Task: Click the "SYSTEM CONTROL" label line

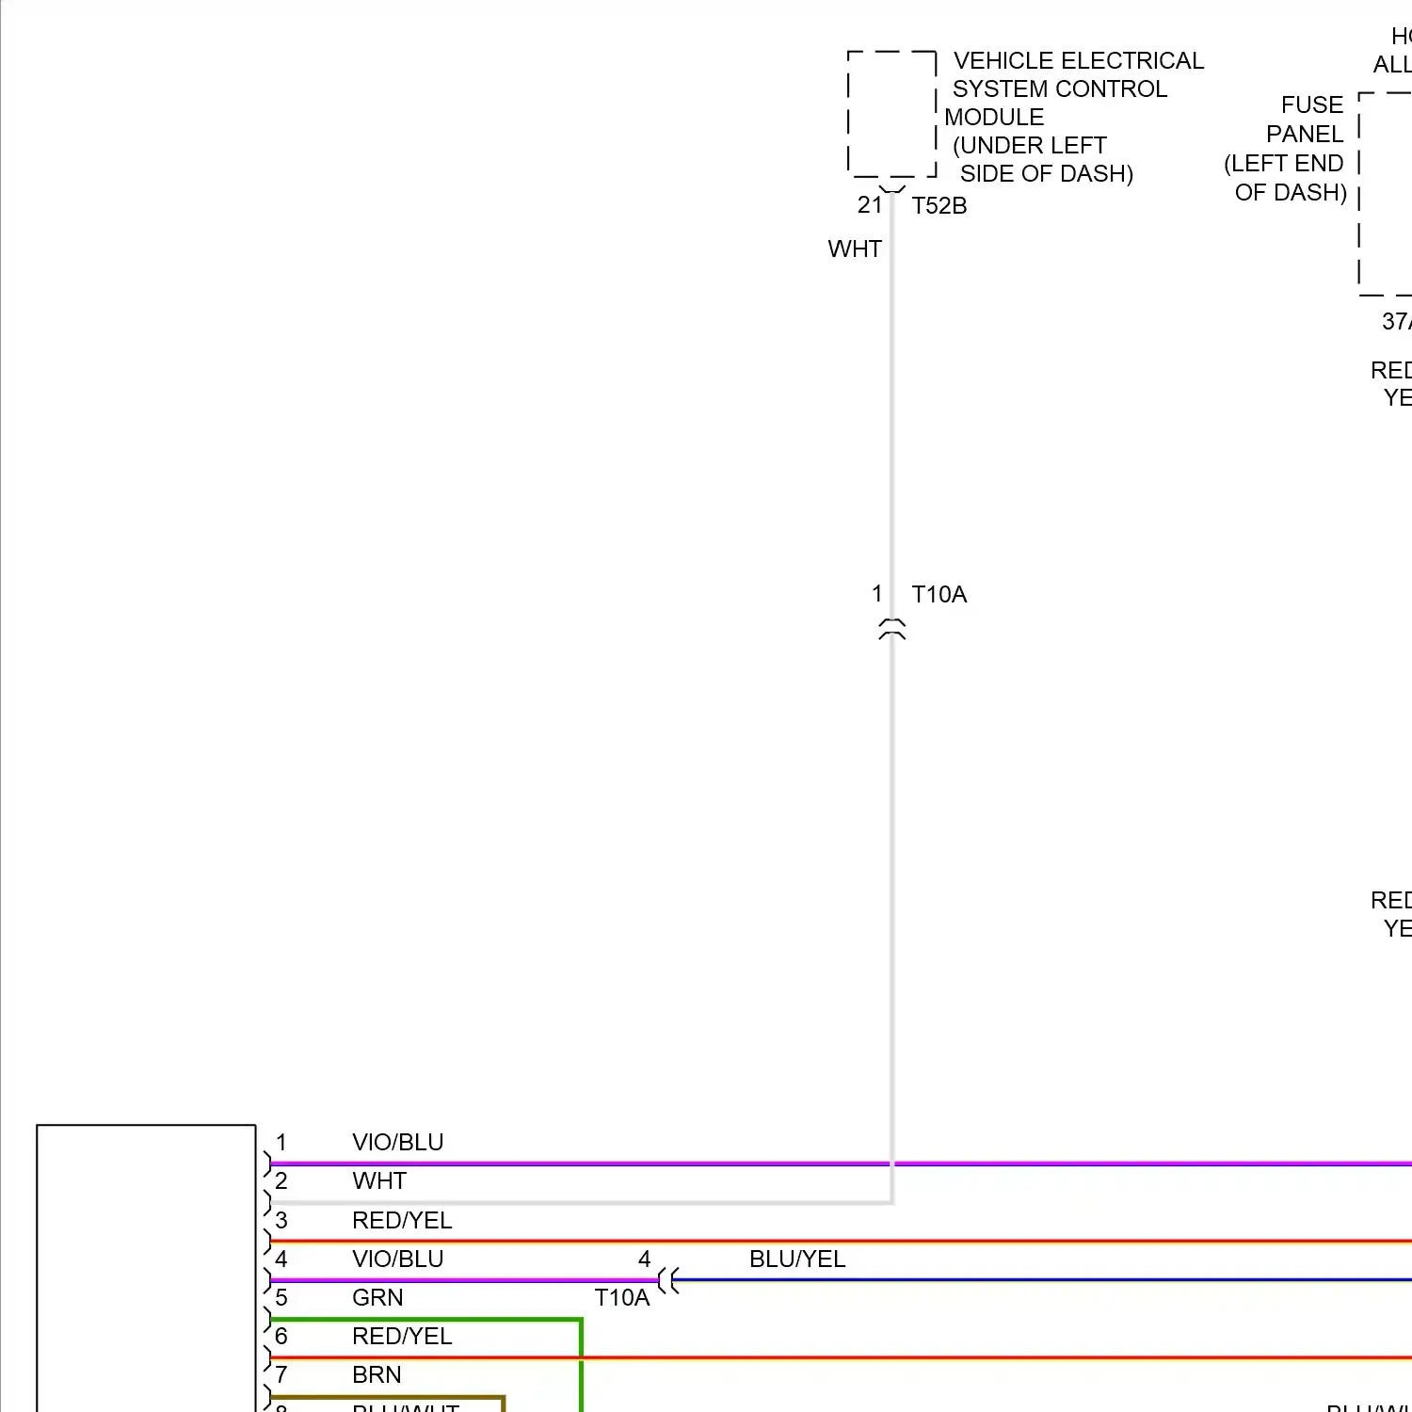Action: (x=1060, y=89)
